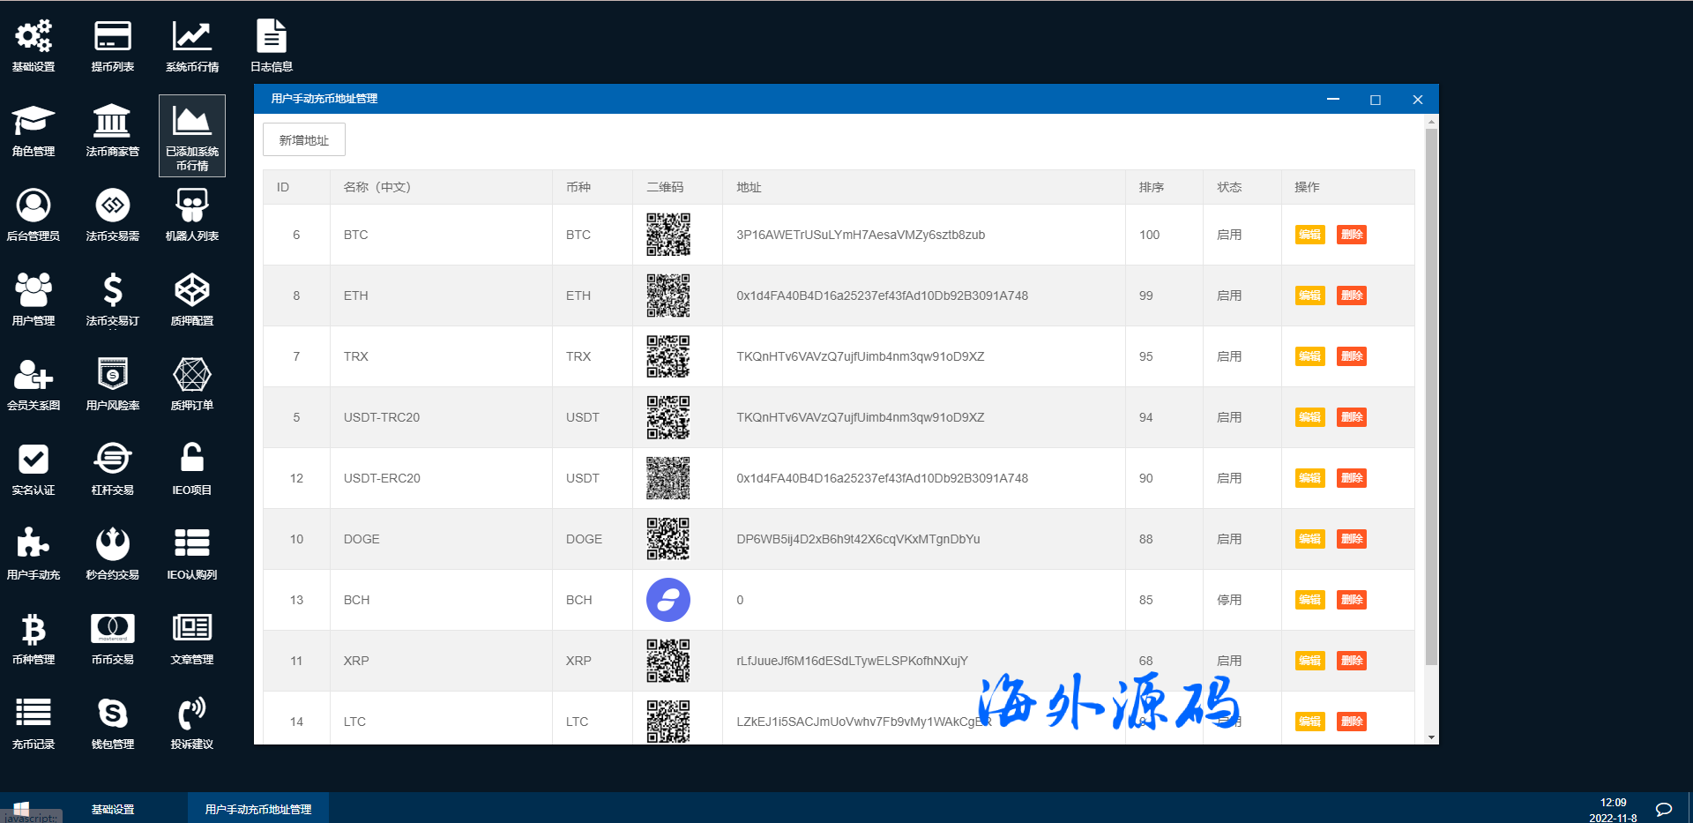Open the 角色管理 graduation cap icon

point(34,122)
